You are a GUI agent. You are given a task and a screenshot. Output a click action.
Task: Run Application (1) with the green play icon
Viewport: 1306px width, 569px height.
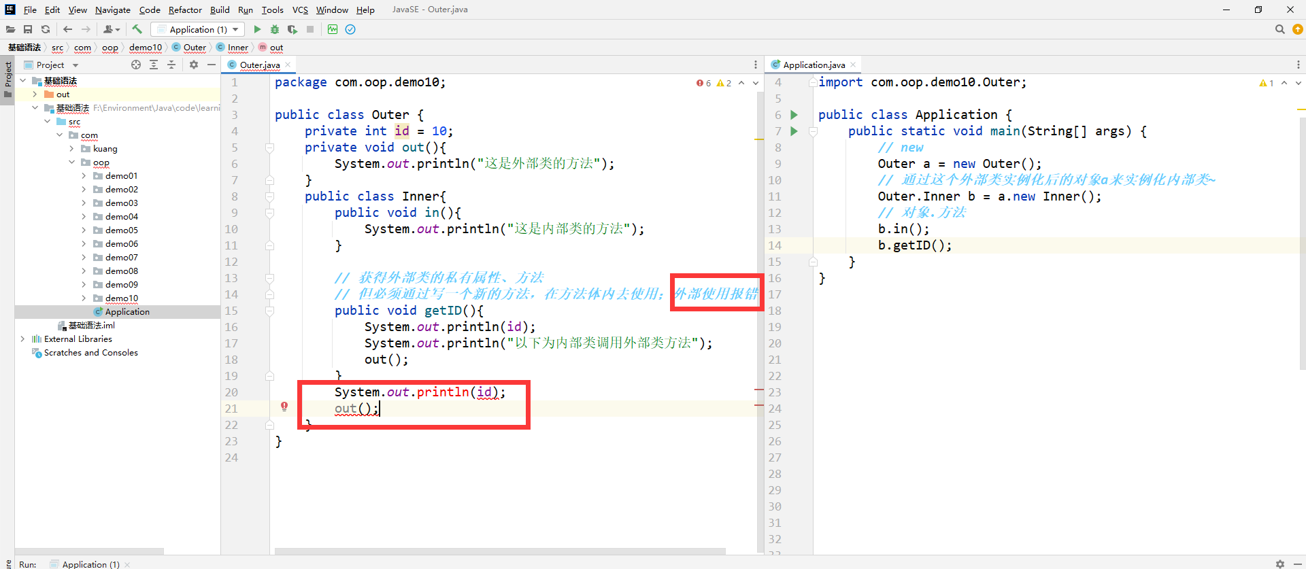[x=257, y=29]
